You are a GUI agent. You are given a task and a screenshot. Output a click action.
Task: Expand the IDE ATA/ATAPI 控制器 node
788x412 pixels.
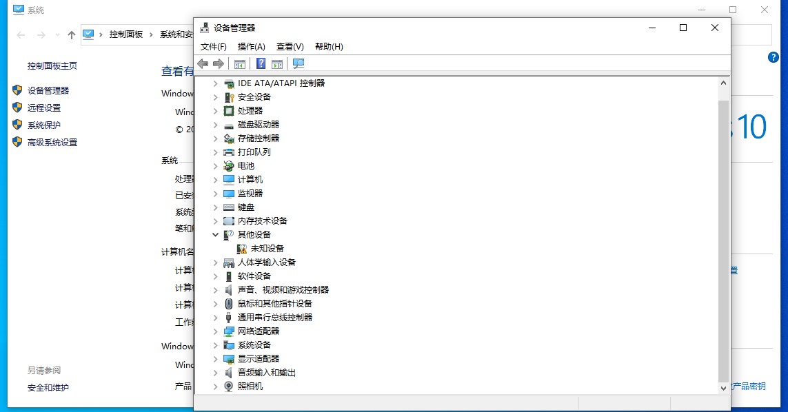click(x=214, y=83)
